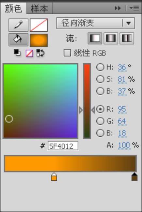Select the G green radio button
The image size is (142, 212).
point(100,121)
